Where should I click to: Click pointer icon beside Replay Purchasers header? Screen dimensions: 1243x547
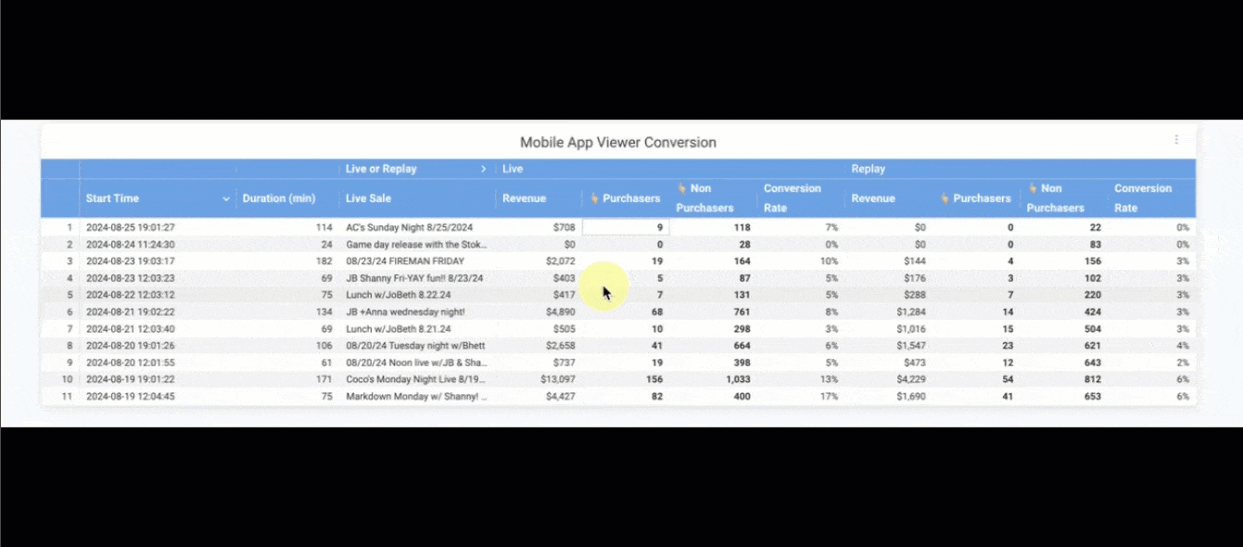pos(945,198)
